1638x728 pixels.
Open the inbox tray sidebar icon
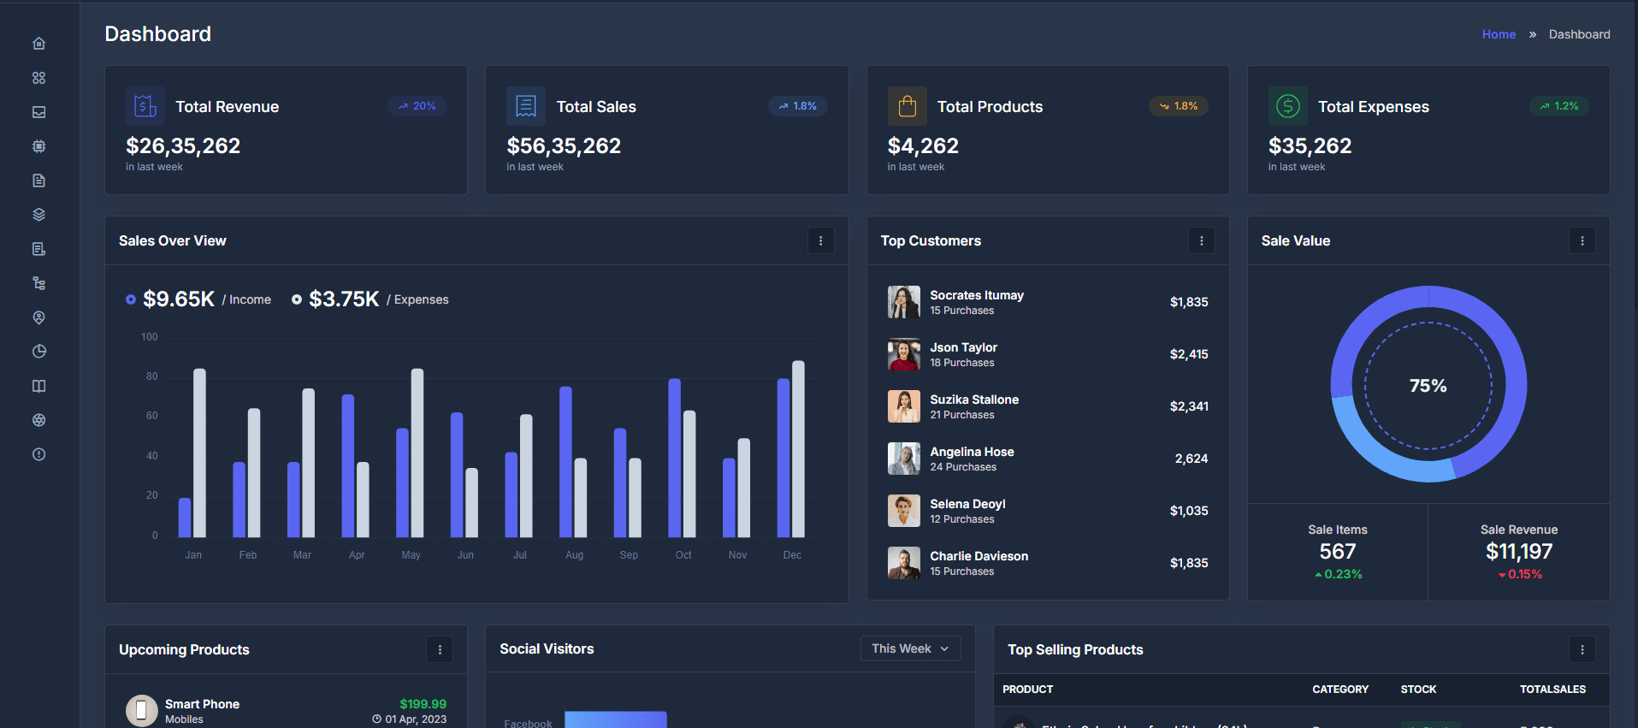pyautogui.click(x=38, y=112)
